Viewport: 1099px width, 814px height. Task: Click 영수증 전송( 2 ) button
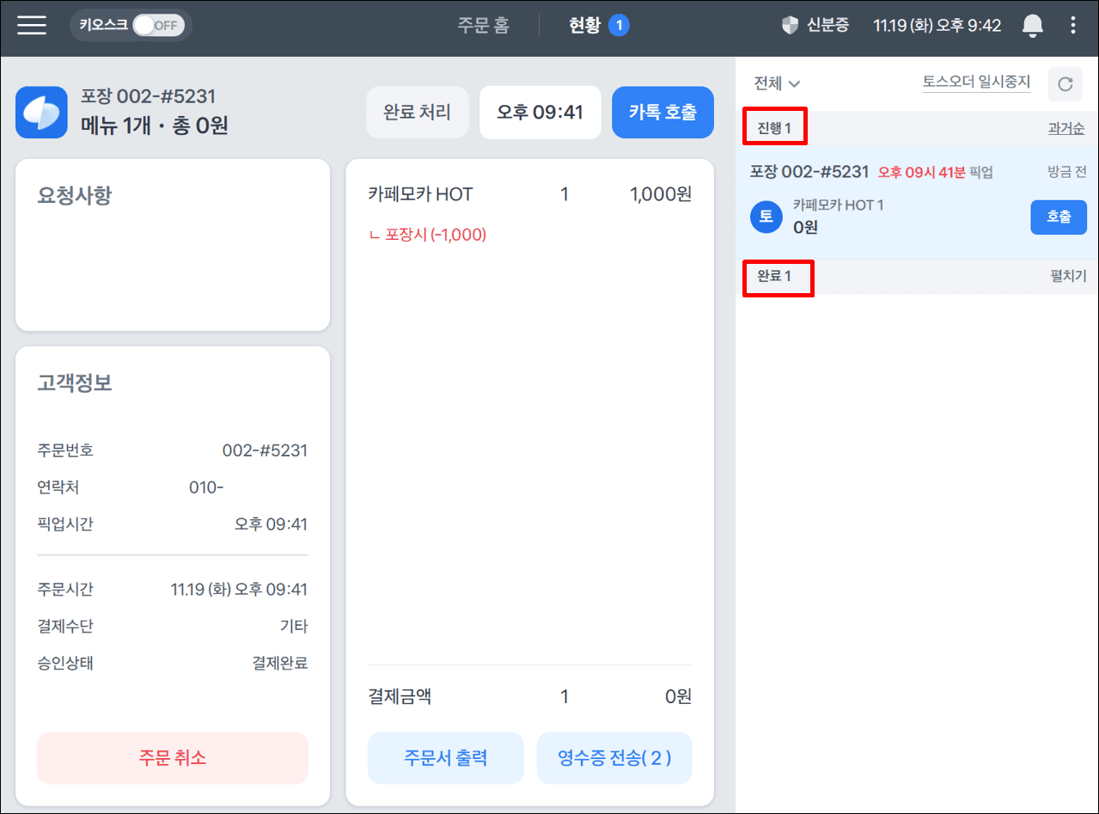coord(614,758)
